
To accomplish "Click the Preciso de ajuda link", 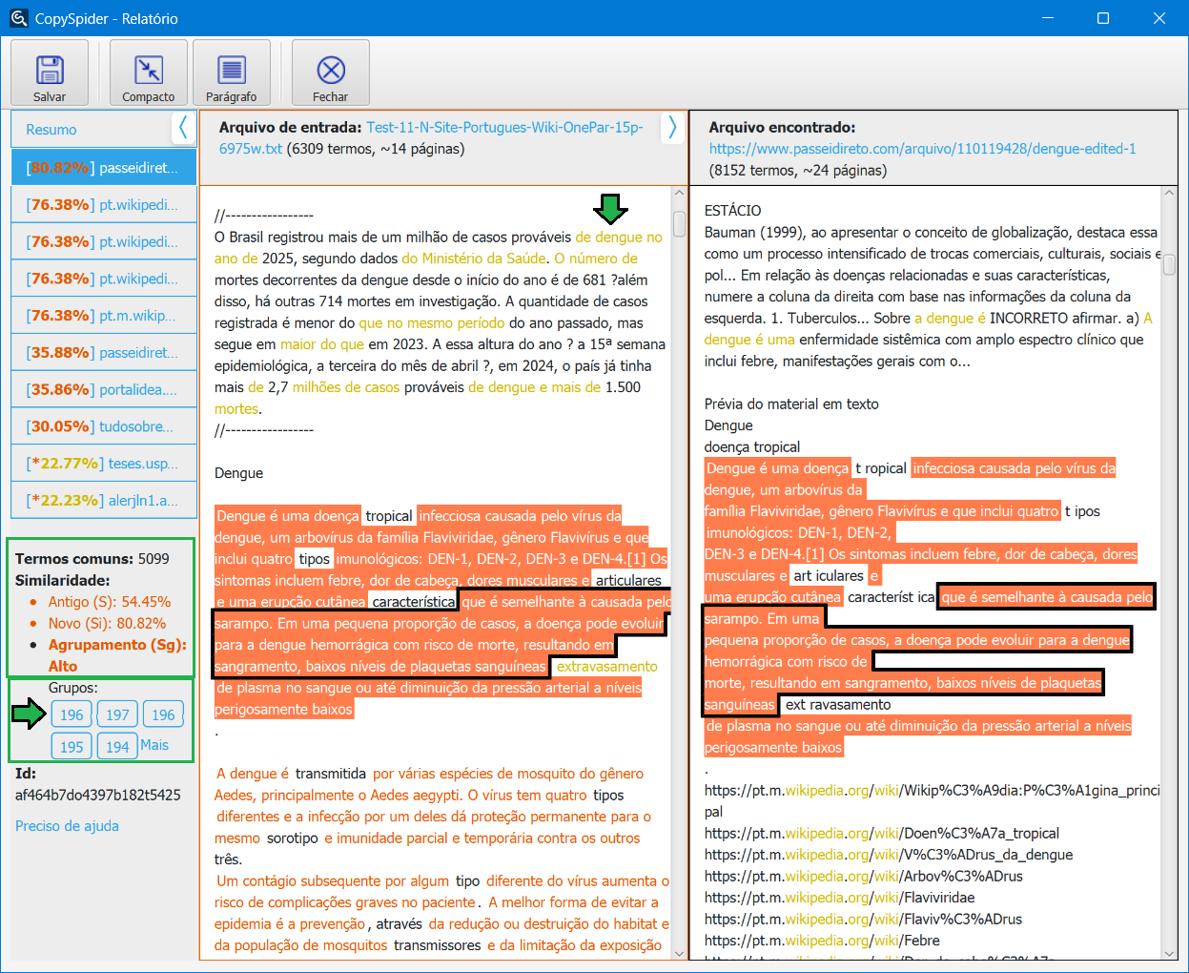I will coord(67,826).
